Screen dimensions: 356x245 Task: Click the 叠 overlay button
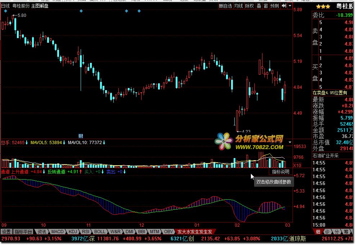coord(259,6)
